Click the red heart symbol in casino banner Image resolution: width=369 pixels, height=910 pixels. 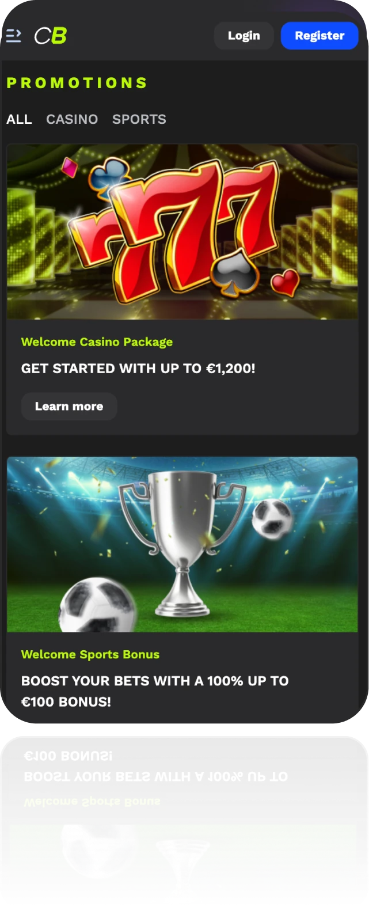coord(285,281)
